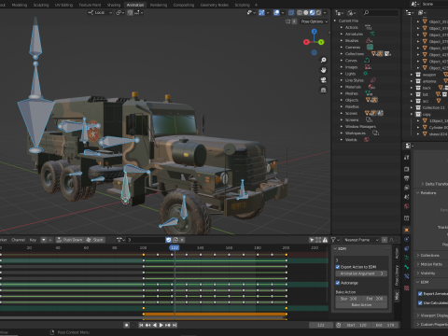The image size is (448, 336).
Task: Click the blue Z axis gizmo
Action: [x=314, y=32]
